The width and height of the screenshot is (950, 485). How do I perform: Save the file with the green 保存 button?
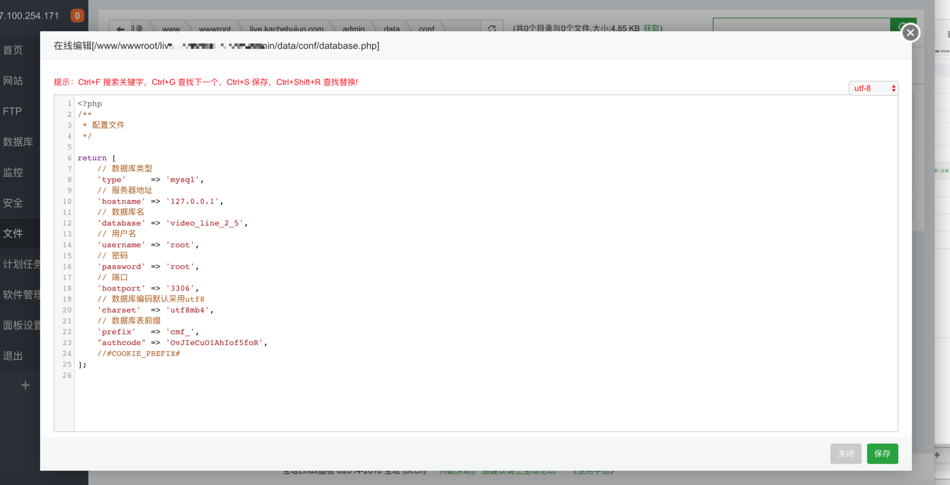coord(882,453)
